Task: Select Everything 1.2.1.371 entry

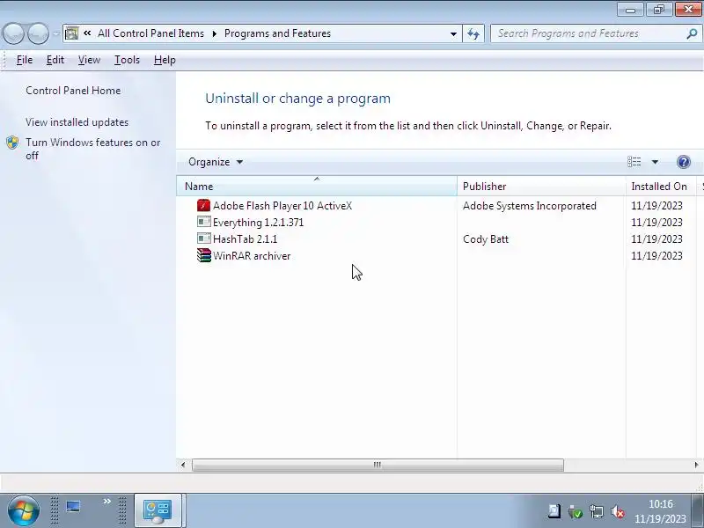Action: 258,223
